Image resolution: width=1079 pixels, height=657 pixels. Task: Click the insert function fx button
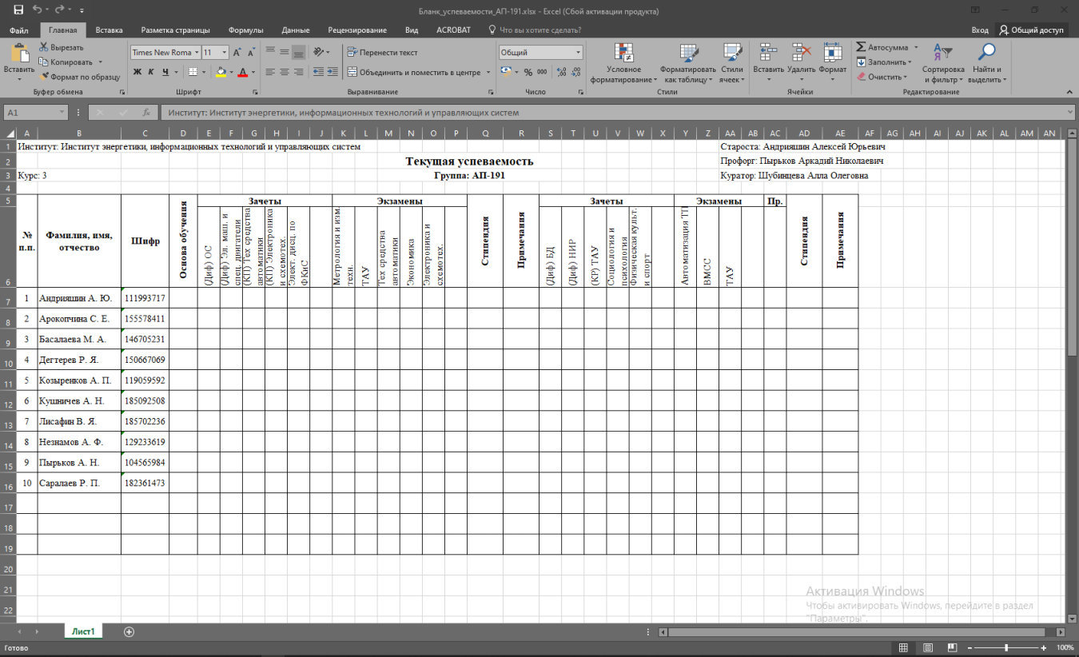click(x=145, y=113)
